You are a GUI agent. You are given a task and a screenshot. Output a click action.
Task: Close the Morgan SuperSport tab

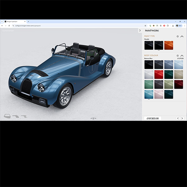pos(25,22)
